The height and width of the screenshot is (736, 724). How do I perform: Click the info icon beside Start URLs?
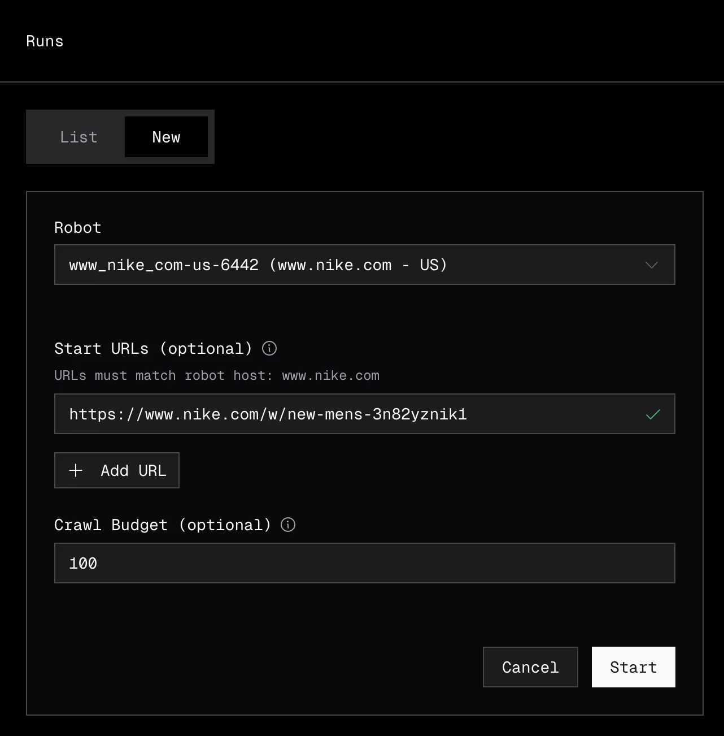pos(269,349)
